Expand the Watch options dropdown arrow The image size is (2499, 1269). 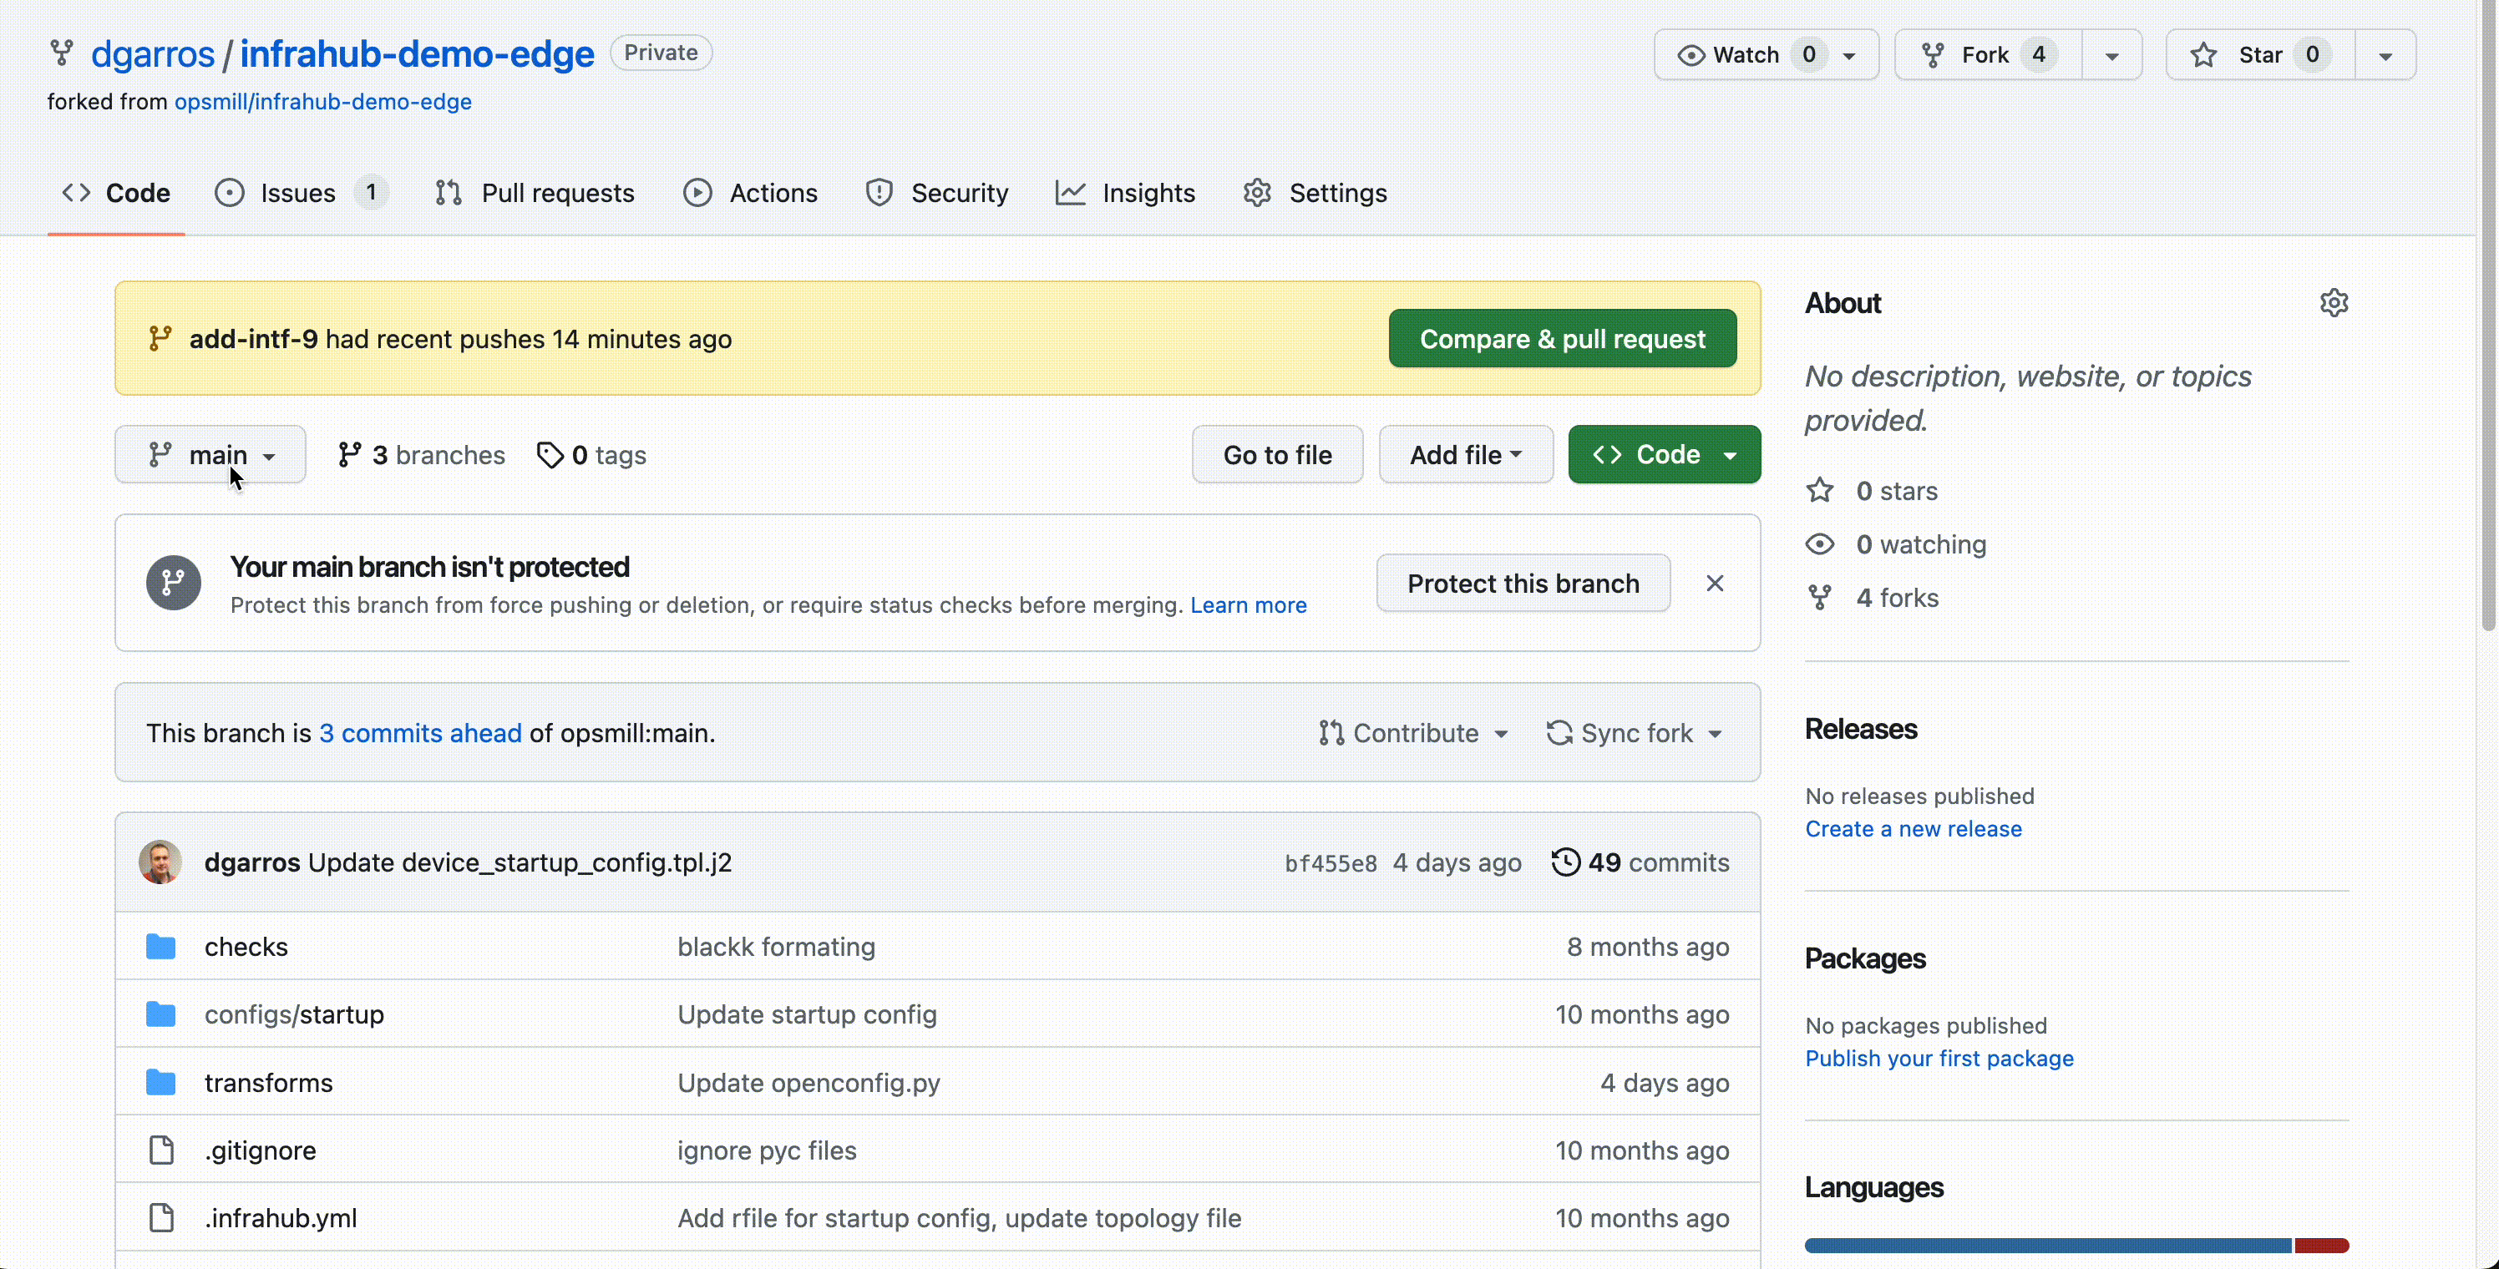[x=1848, y=54]
